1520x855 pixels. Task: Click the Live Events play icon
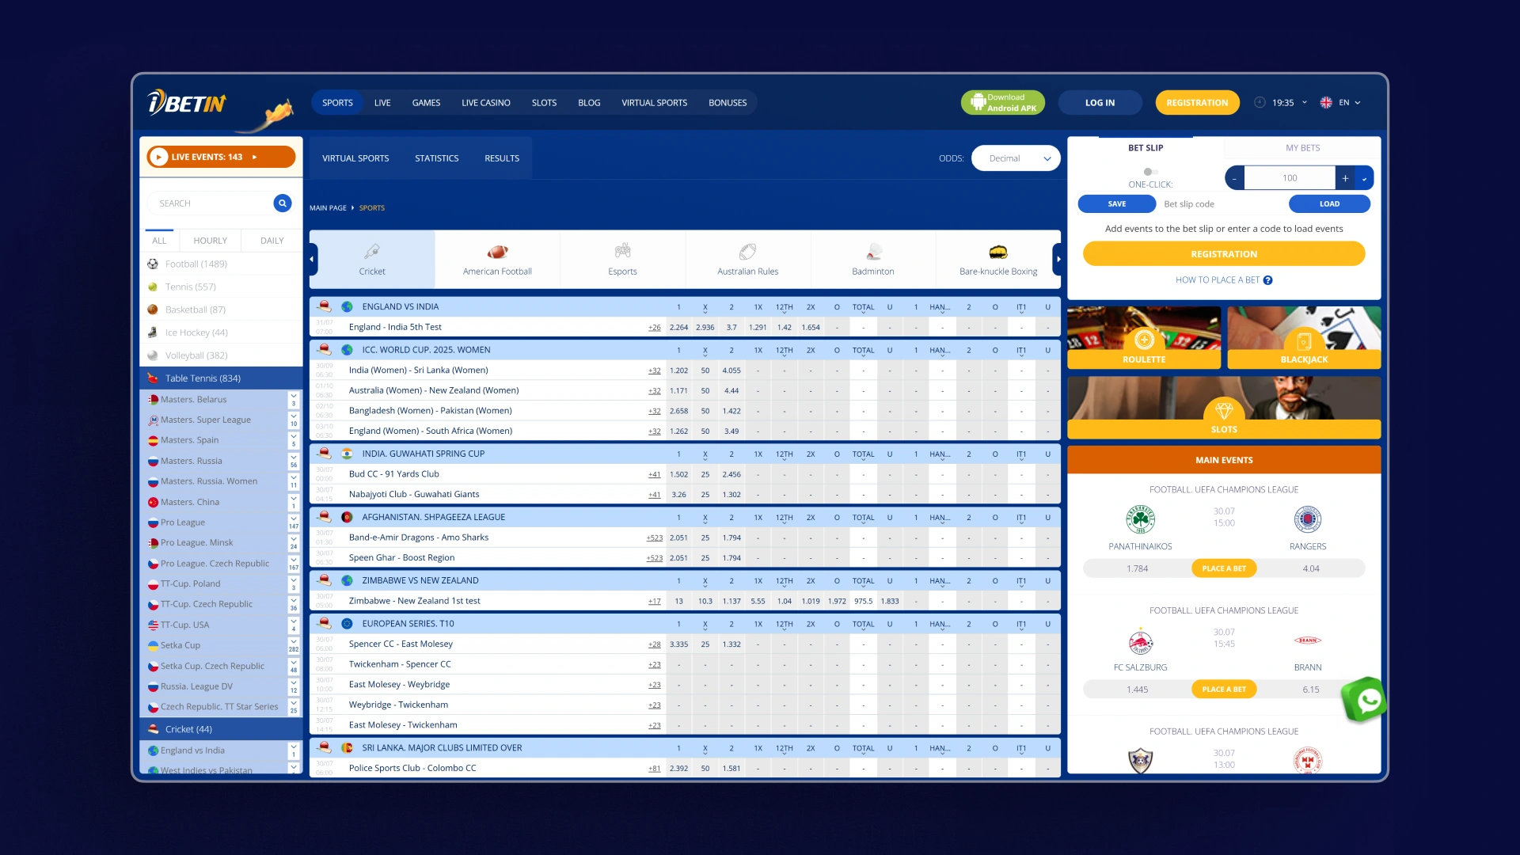pyautogui.click(x=158, y=158)
